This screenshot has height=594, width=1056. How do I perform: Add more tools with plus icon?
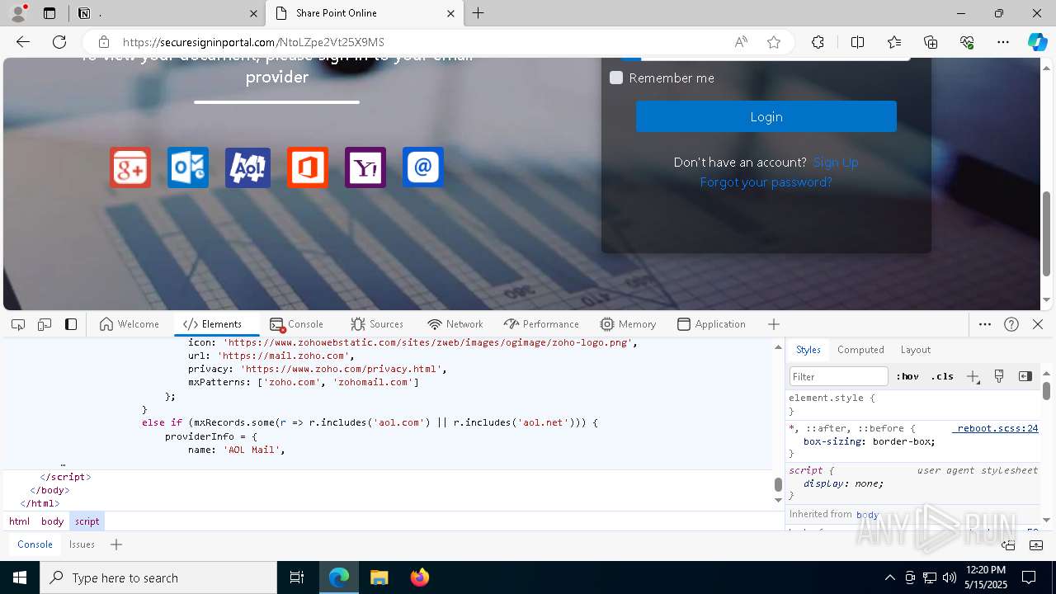[774, 324]
